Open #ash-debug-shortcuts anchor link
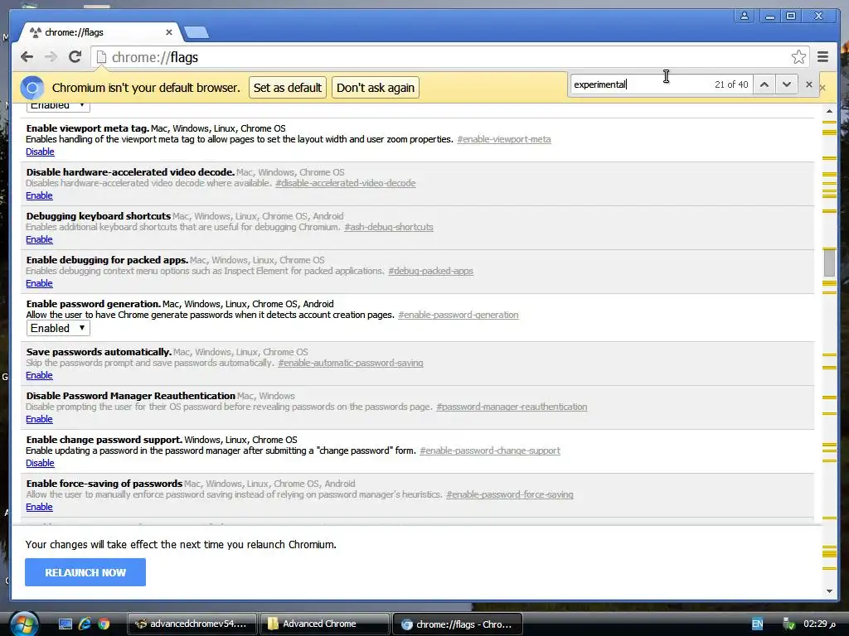 pos(389,227)
